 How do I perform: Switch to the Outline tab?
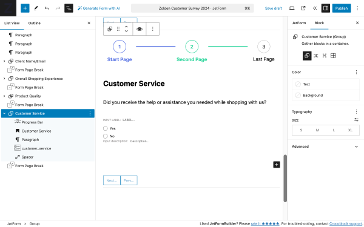[x=35, y=23]
